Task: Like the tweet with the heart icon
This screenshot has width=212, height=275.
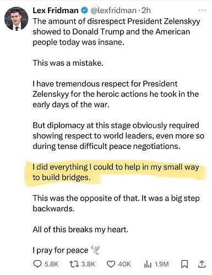Action: pos(111,264)
